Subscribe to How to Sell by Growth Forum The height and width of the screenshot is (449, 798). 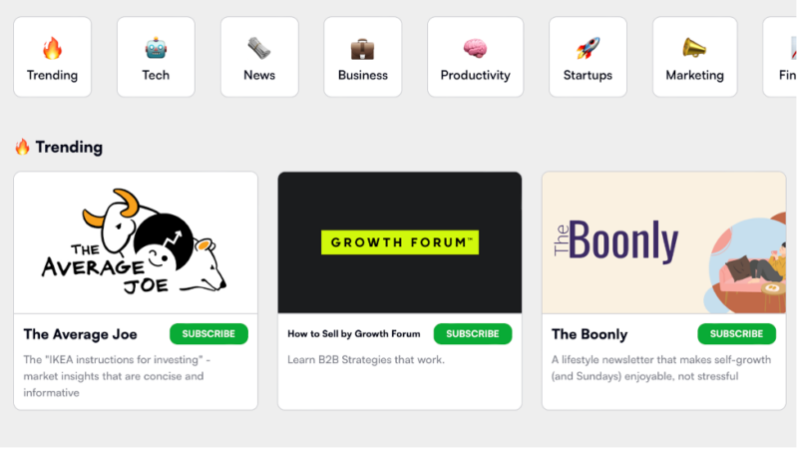point(472,334)
